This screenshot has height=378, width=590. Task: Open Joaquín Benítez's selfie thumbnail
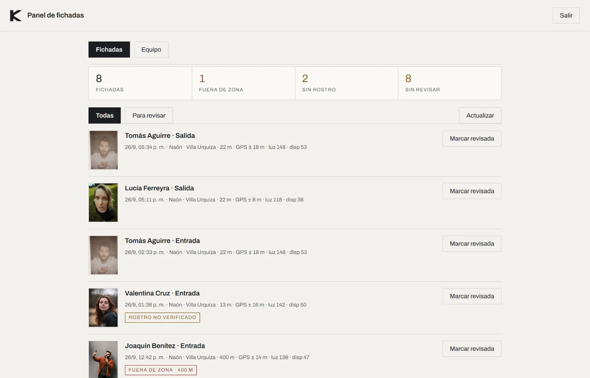click(103, 360)
